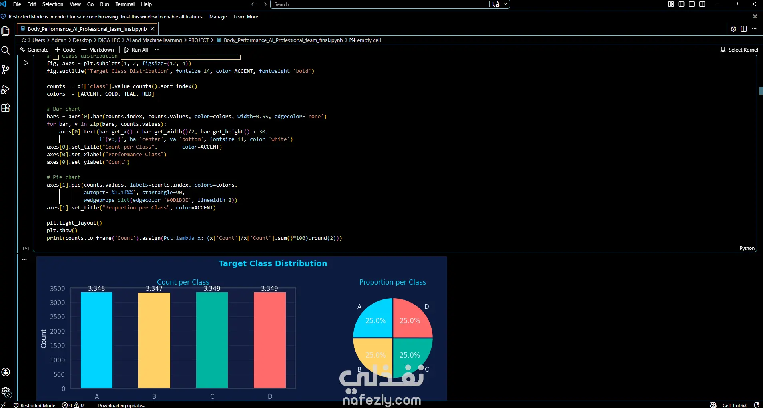Click the Generate button
Screen dimensions: 763x408
coord(34,50)
